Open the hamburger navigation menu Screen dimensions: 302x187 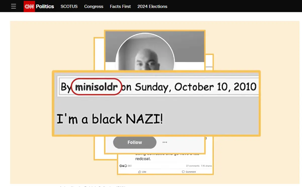click(14, 6)
